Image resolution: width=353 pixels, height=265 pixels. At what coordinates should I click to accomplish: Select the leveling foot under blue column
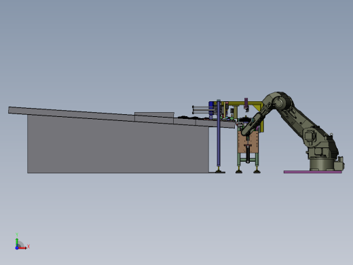click(x=219, y=171)
